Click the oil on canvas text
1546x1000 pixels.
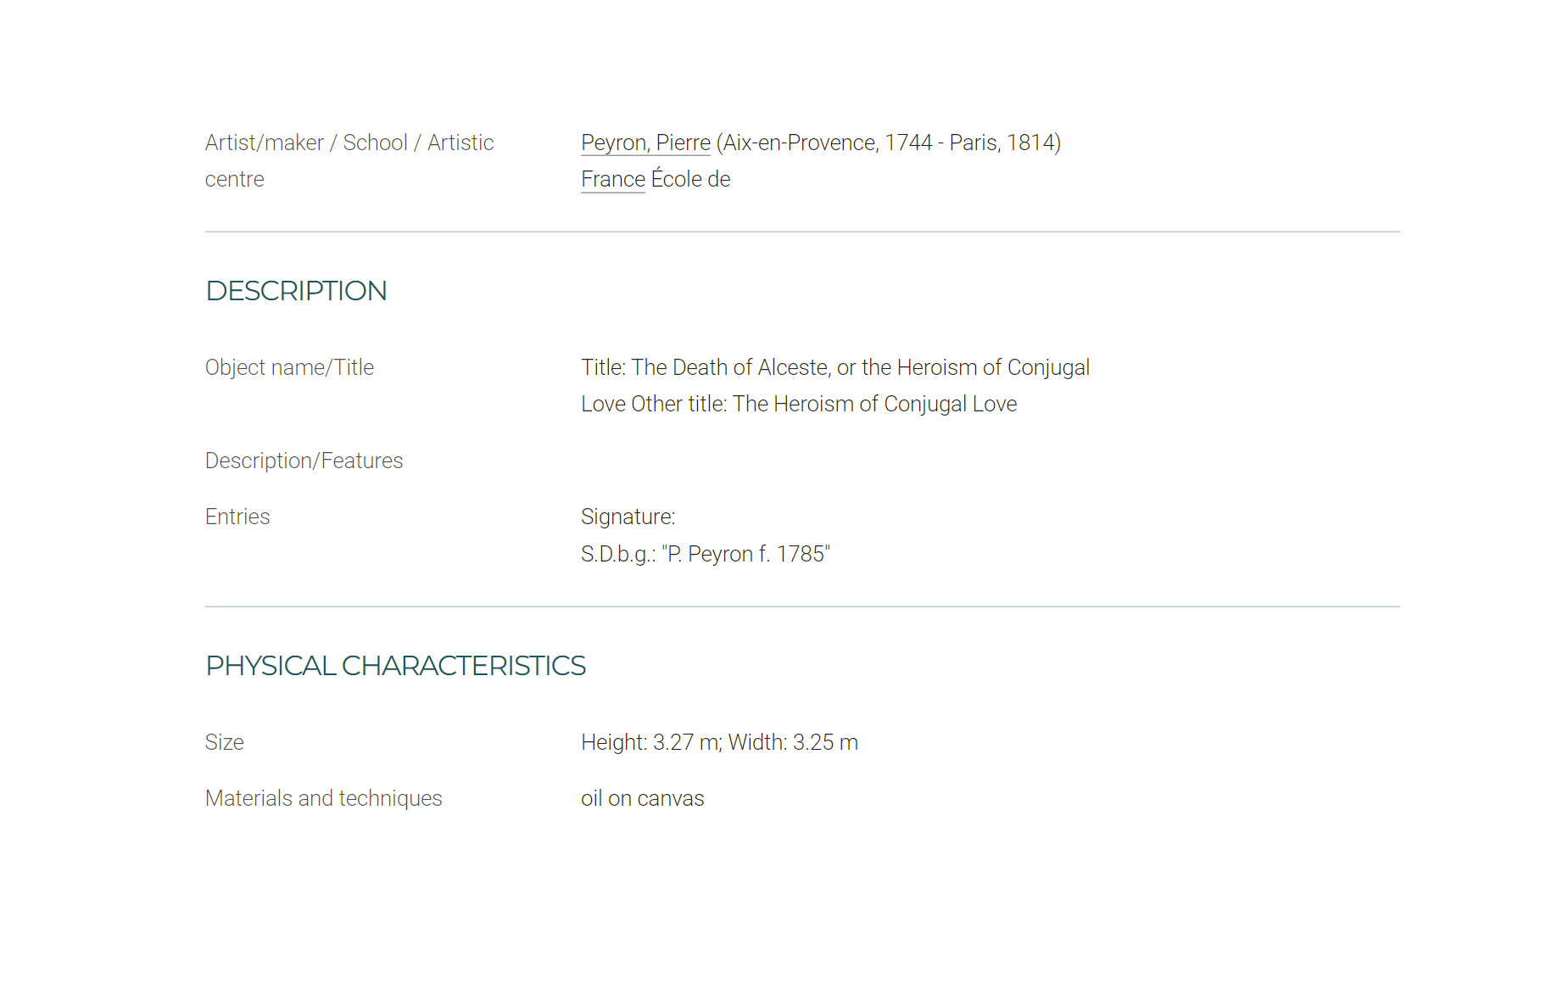pos(643,798)
